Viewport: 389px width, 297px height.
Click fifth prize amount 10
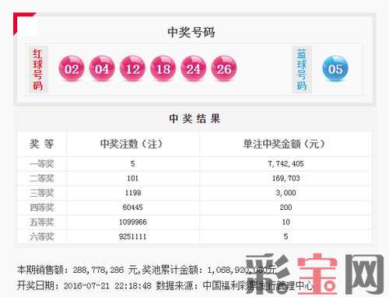[x=286, y=222]
